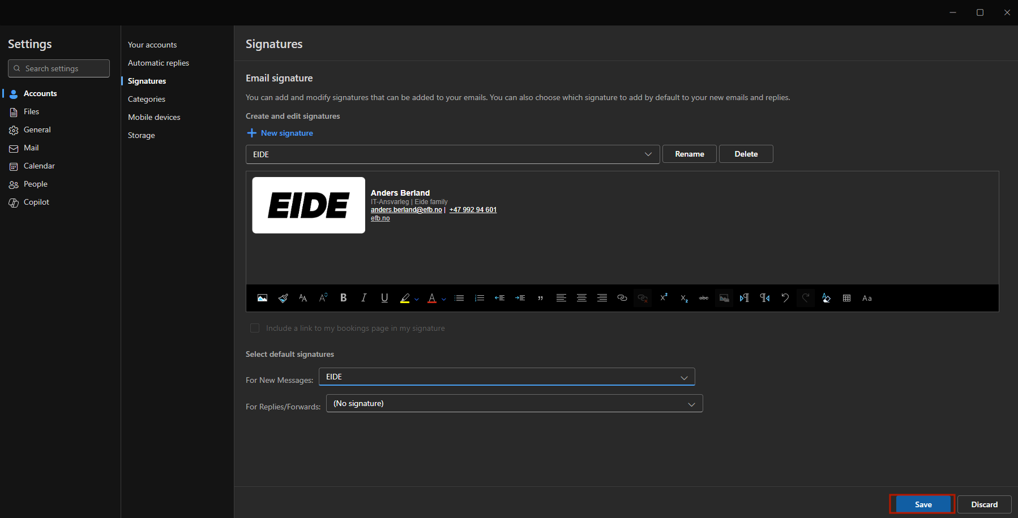Viewport: 1018px width, 518px height.
Task: Go to Categories settings
Action: 147,99
